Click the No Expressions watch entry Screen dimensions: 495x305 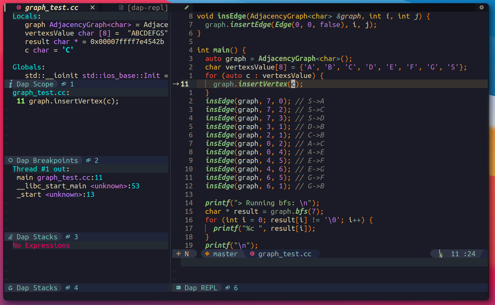point(41,245)
